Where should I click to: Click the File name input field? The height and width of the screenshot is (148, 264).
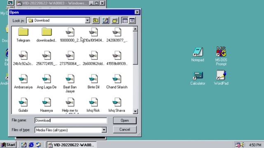71,120
